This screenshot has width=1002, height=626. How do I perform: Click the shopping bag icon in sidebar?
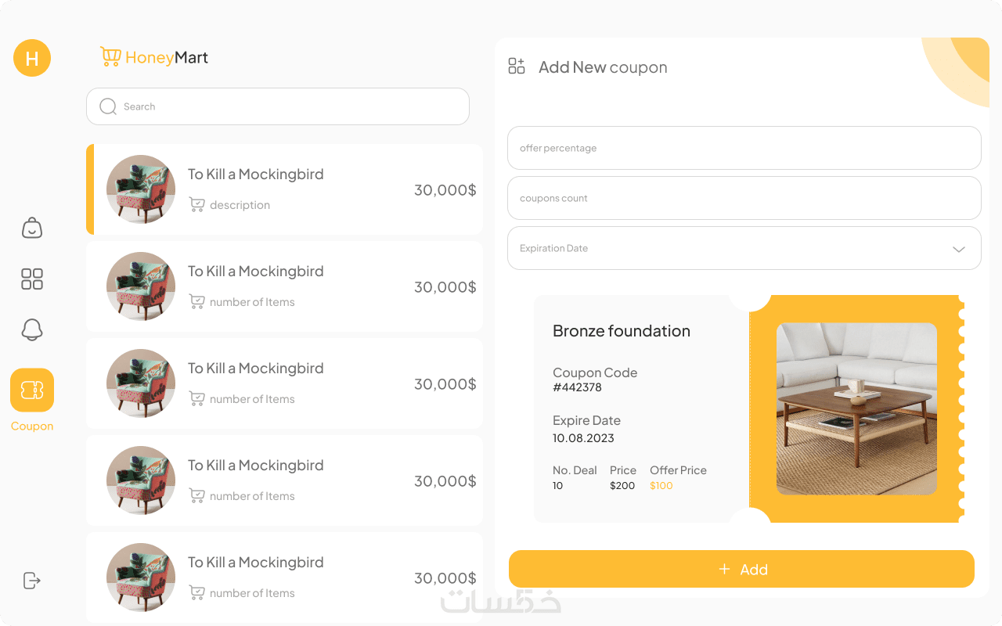(x=32, y=228)
